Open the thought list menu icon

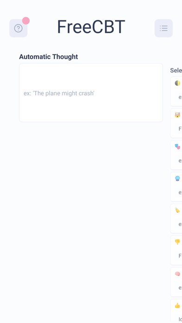(163, 28)
